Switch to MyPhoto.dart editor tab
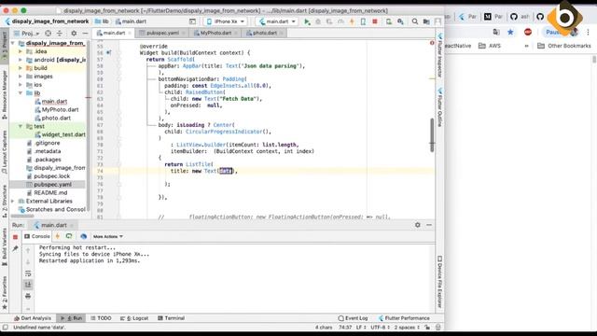The width and height of the screenshot is (597, 336). click(x=215, y=34)
